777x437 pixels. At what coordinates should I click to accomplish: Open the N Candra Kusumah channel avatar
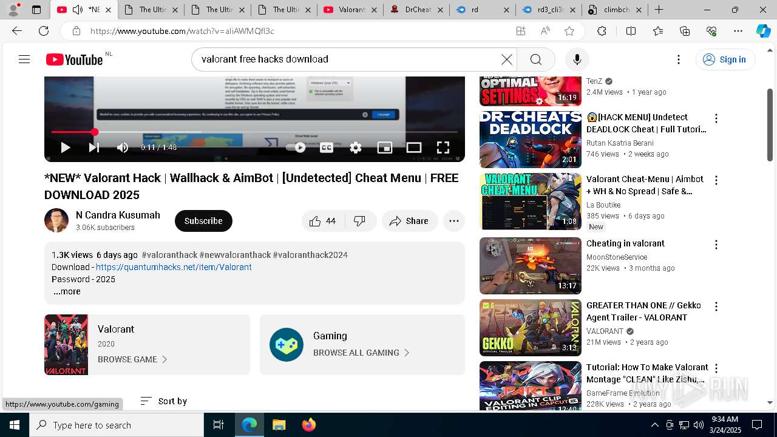tap(56, 220)
